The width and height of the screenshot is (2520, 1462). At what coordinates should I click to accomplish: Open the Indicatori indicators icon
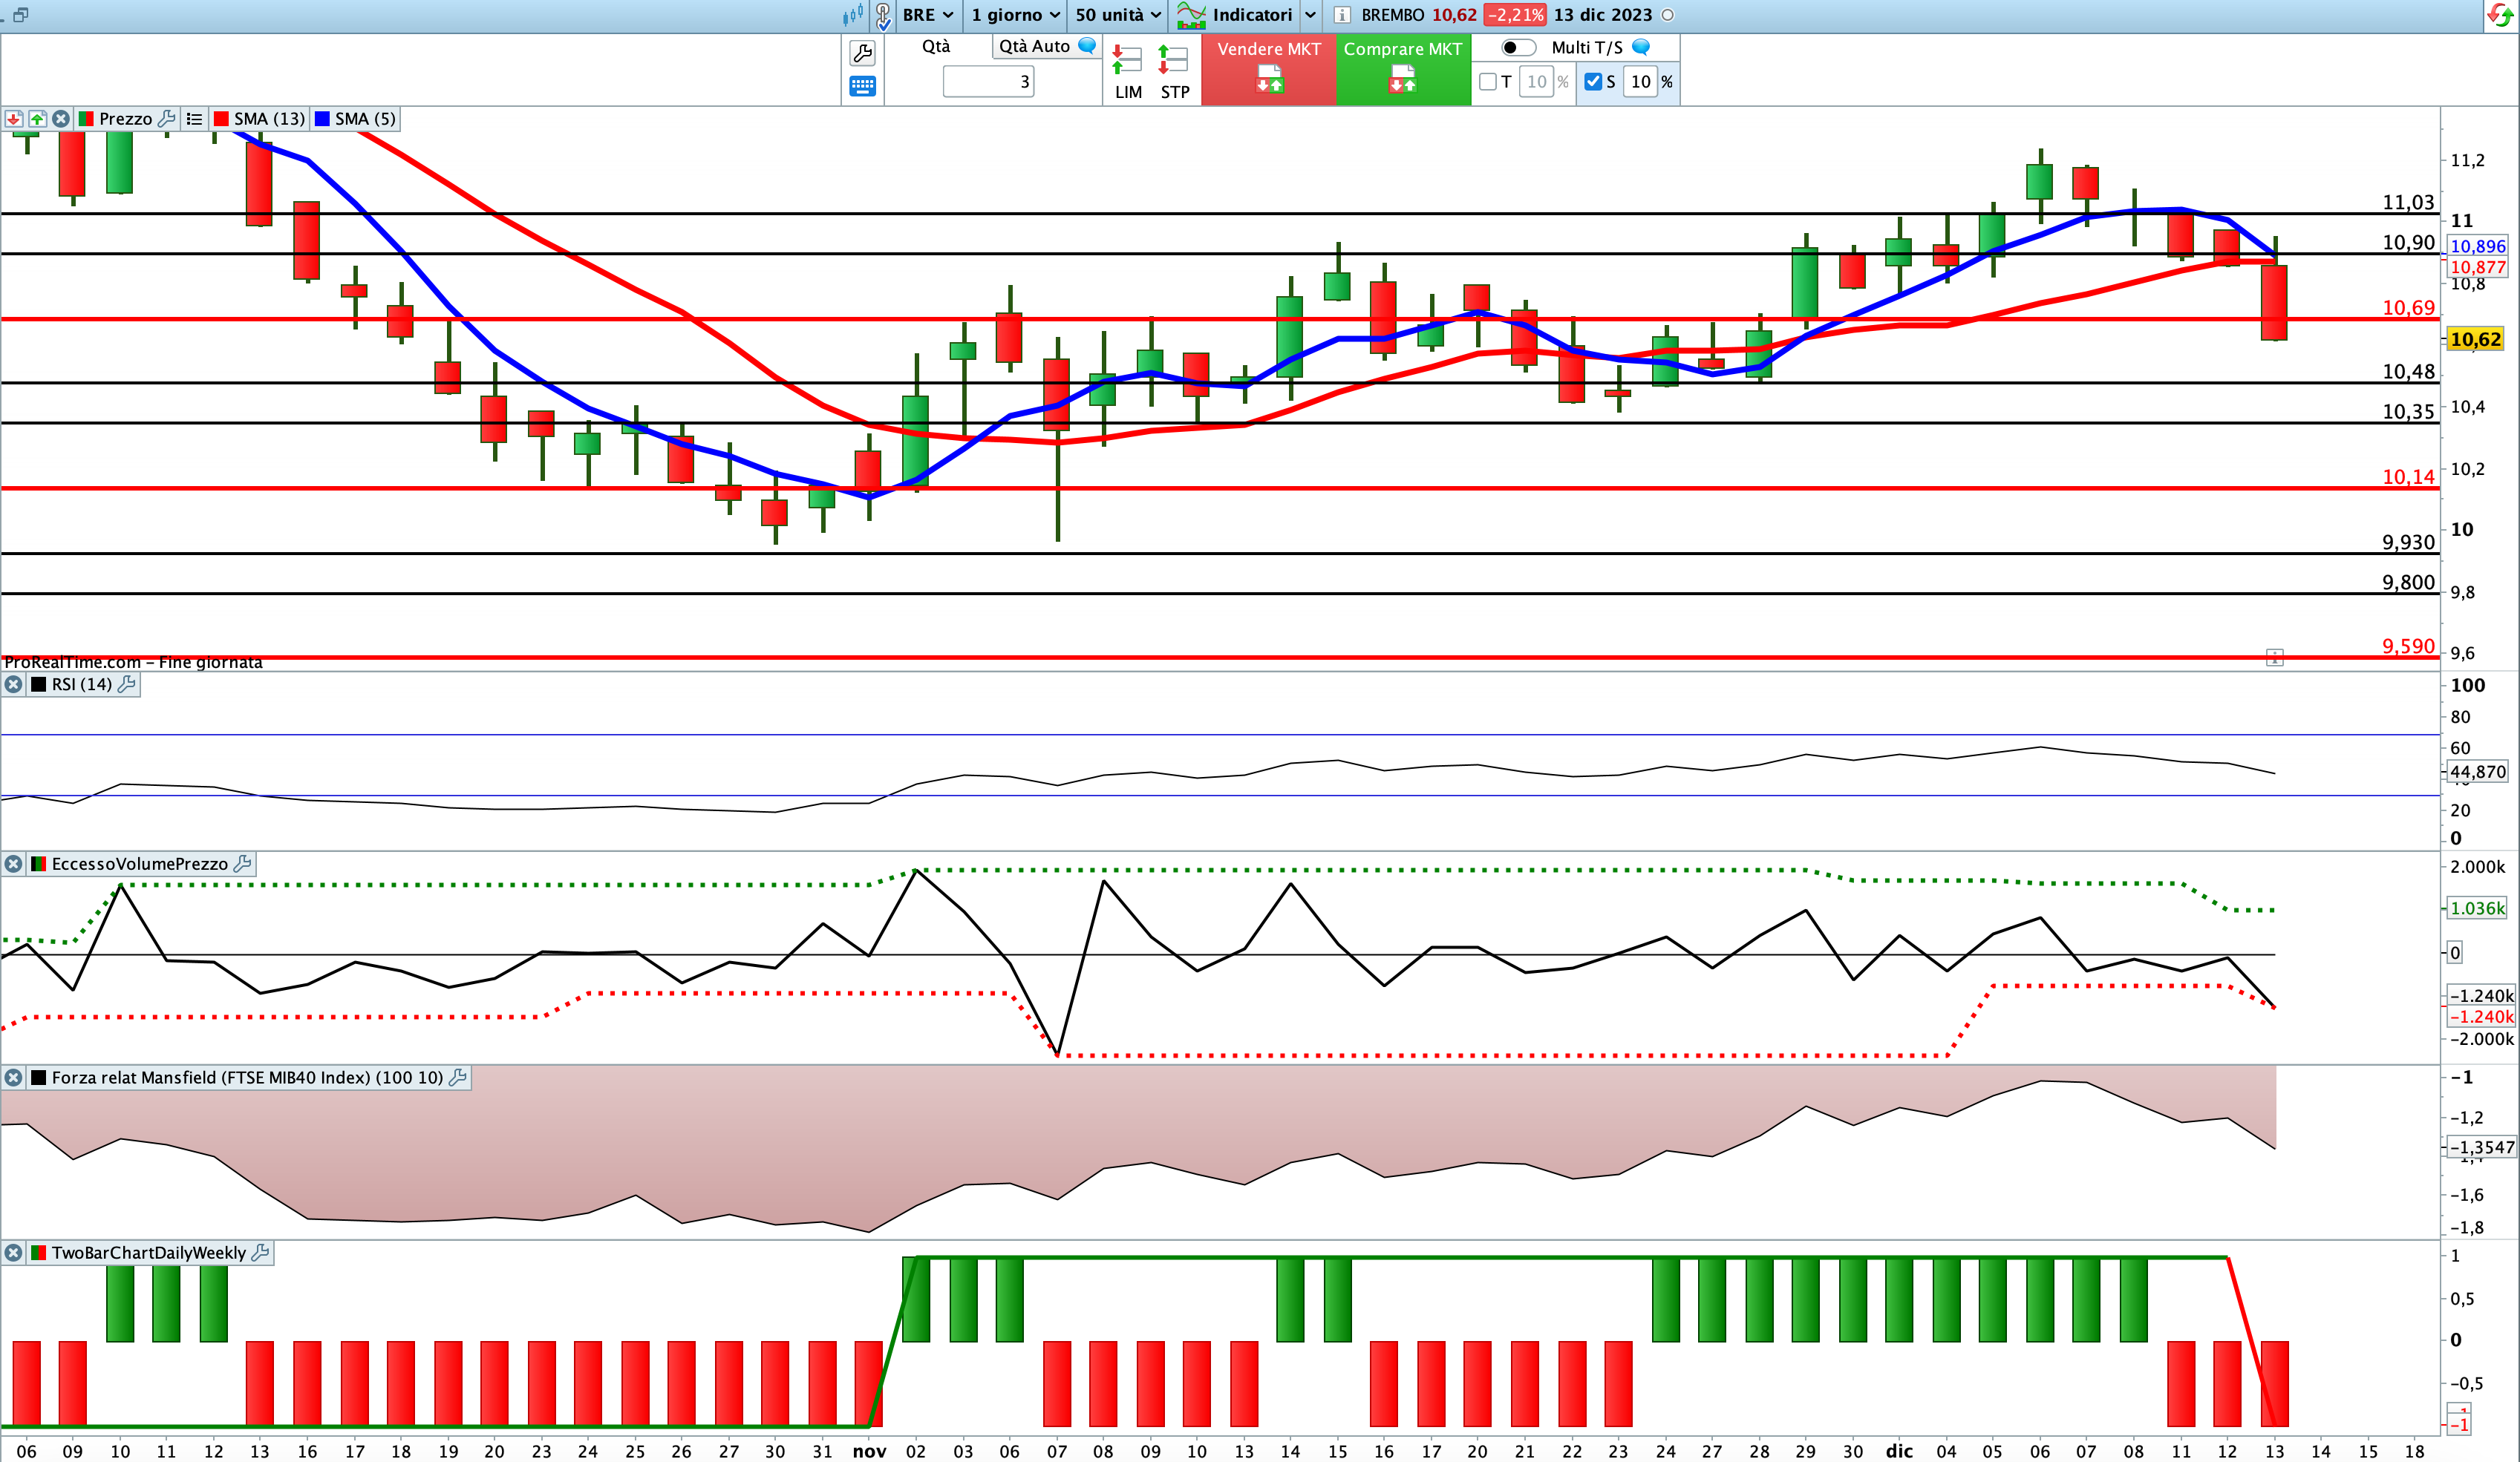point(1191,15)
